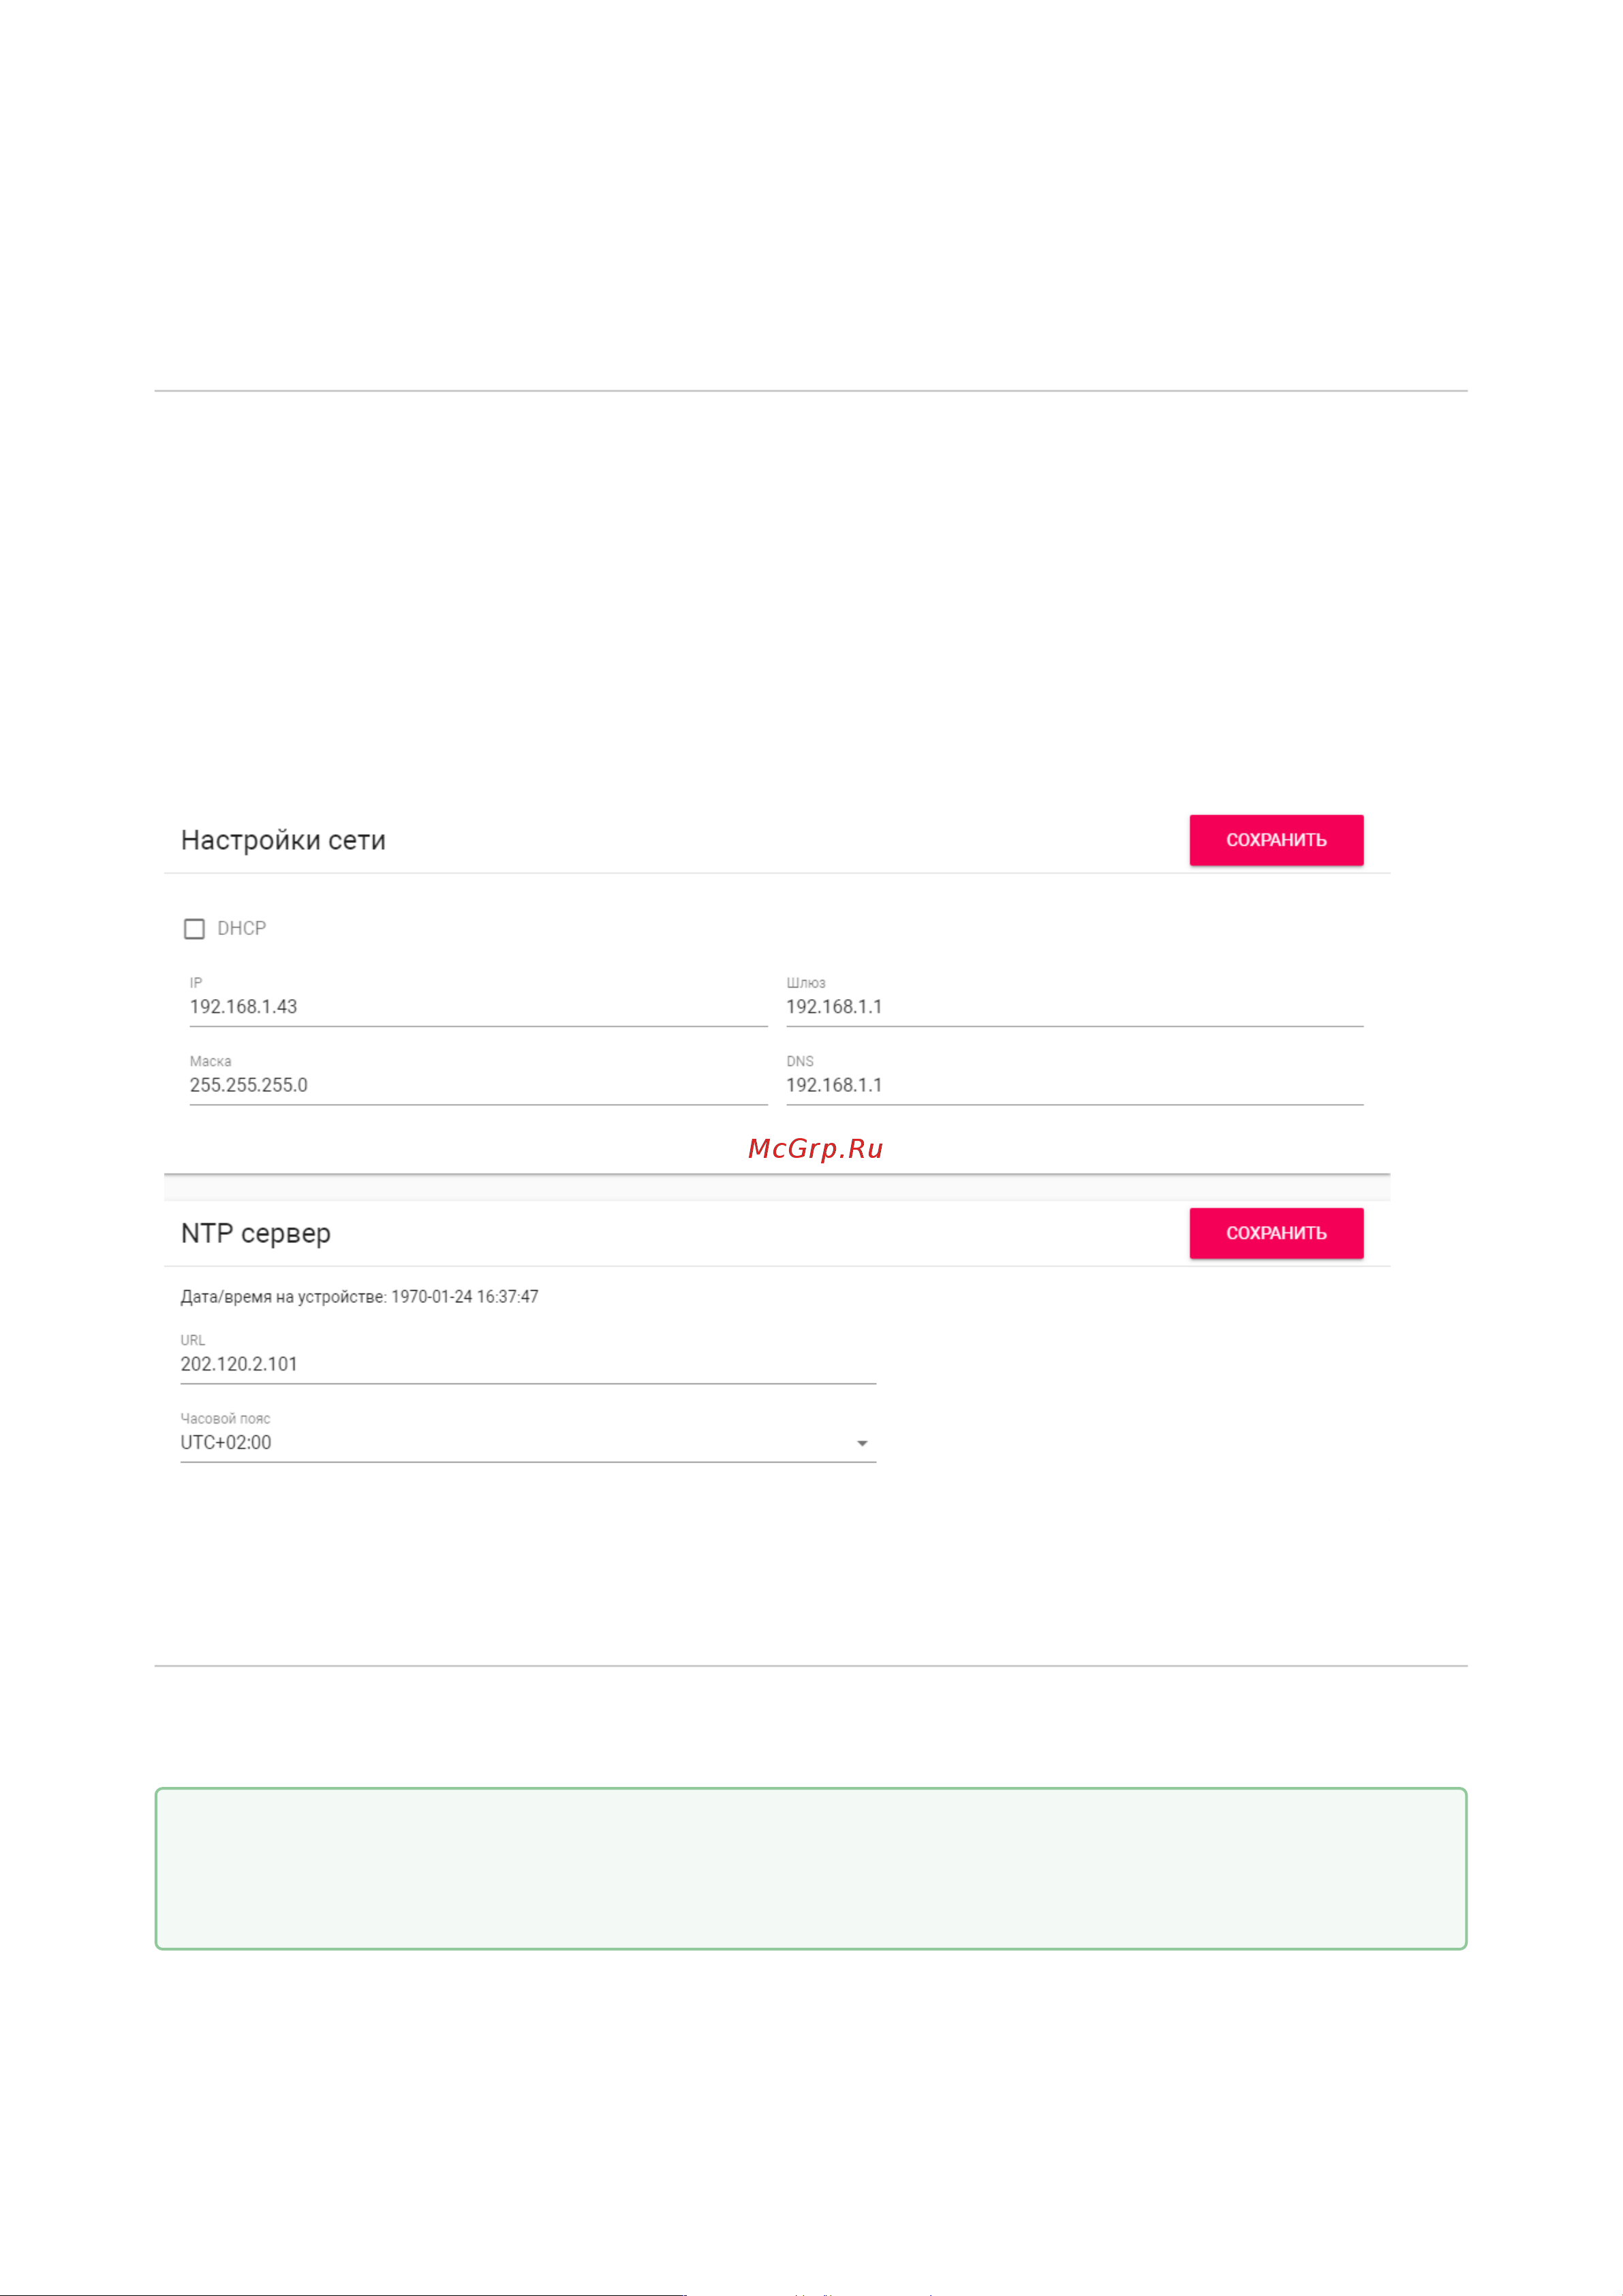Click the device date/time text line

point(359,1296)
